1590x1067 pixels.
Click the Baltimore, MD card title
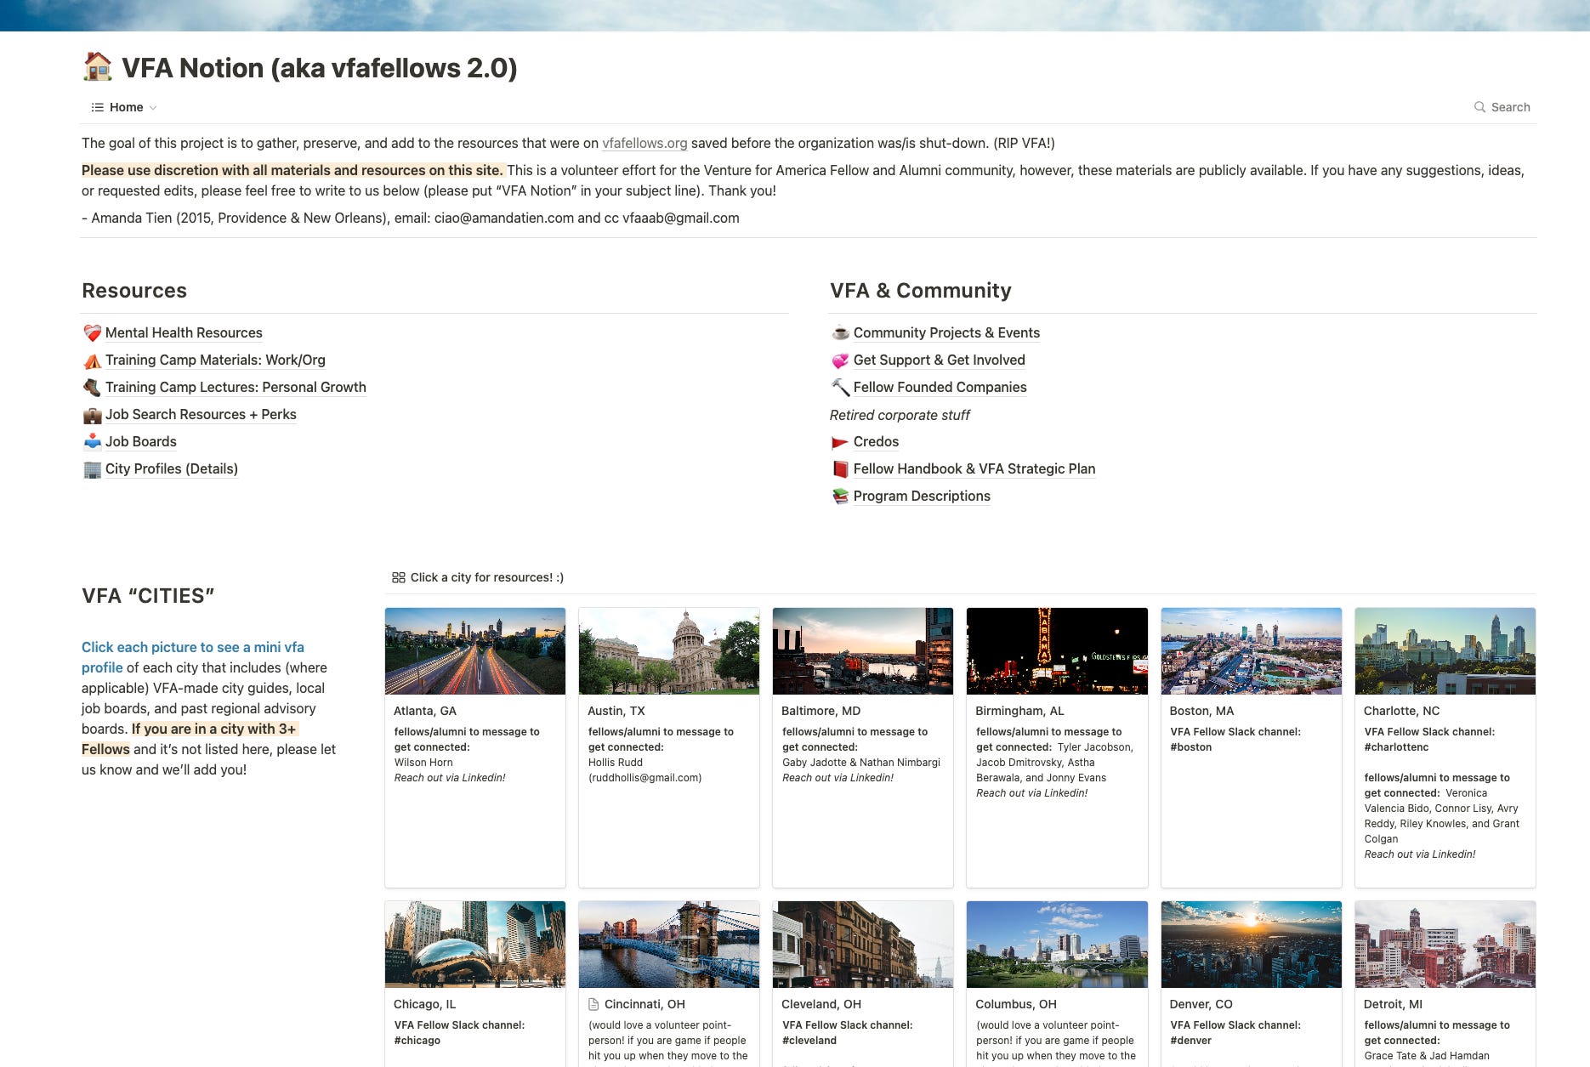click(x=821, y=711)
